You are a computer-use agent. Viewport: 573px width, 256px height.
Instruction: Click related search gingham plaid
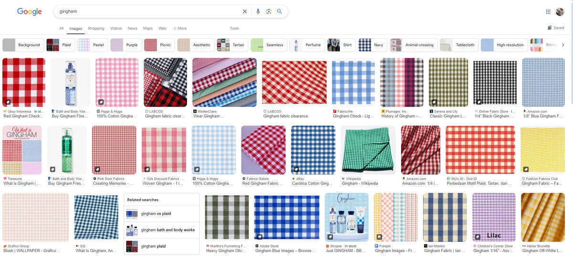tap(161, 246)
